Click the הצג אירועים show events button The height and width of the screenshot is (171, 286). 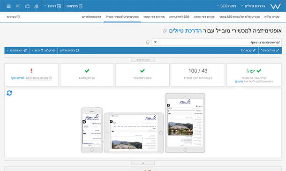pos(143,59)
